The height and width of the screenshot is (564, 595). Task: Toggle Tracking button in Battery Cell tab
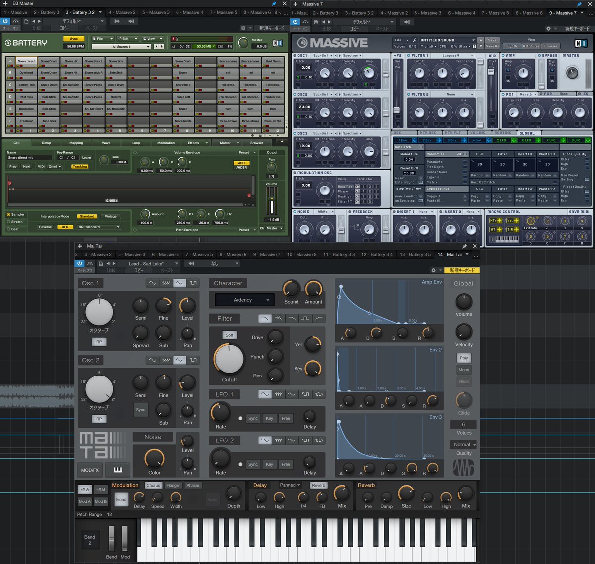pyautogui.click(x=80, y=167)
